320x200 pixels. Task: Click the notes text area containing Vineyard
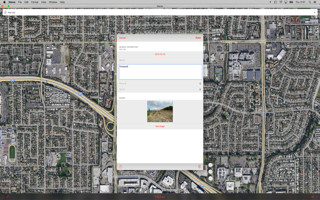point(161,72)
